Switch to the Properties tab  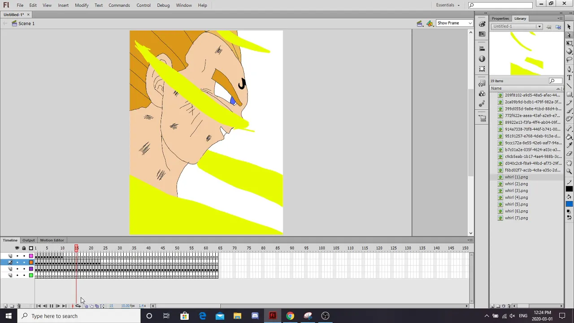click(500, 18)
